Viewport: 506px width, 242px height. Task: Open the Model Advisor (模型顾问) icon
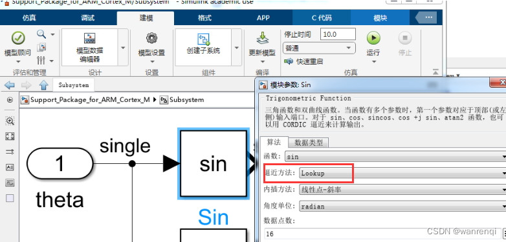17,38
